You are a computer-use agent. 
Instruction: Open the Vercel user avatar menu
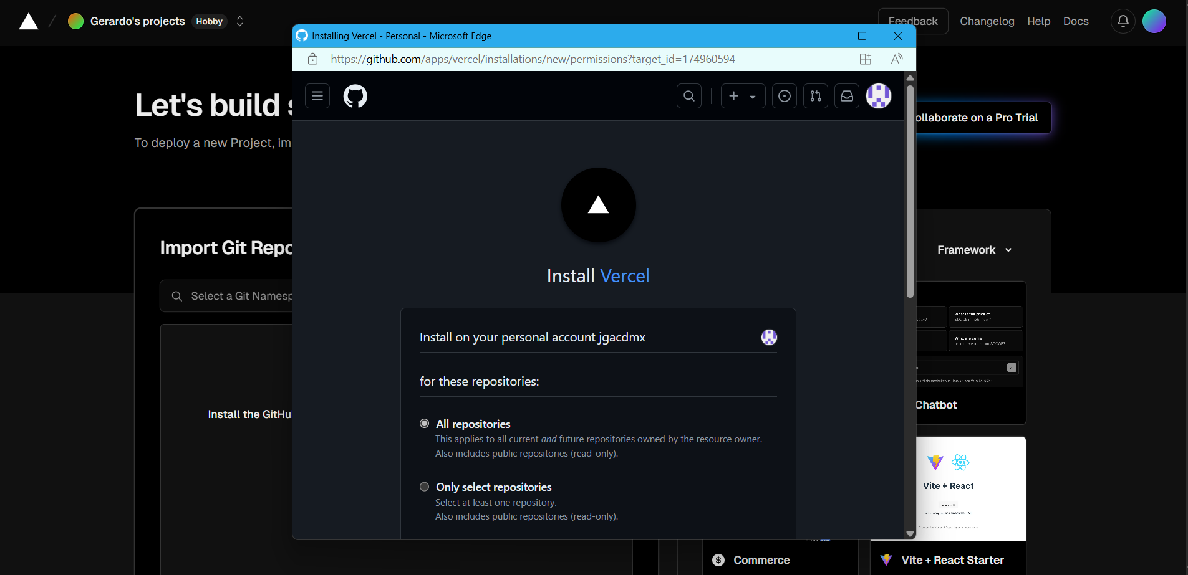[1154, 21]
